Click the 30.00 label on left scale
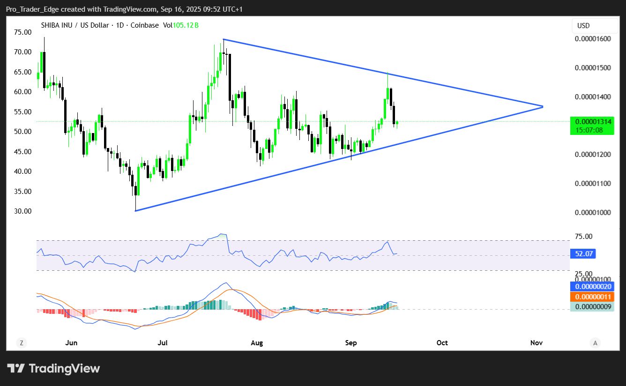The height and width of the screenshot is (386, 626). click(23, 211)
